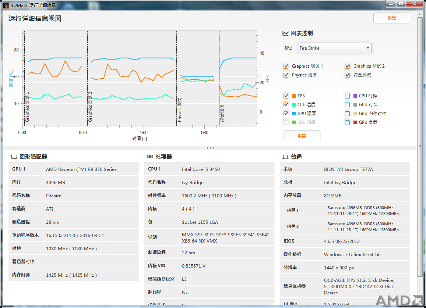Click the GPU memory value '4096 MB'
Image resolution: width=426 pixels, height=308 pixels.
tap(56, 183)
